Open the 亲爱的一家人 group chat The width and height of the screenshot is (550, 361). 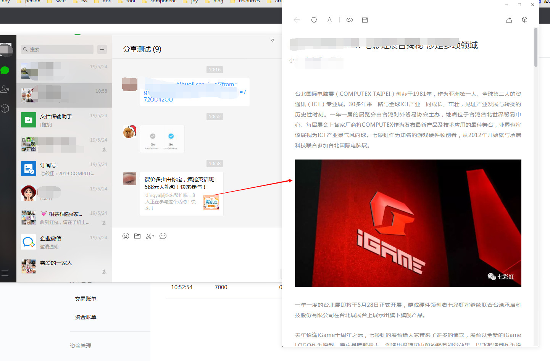tap(64, 266)
